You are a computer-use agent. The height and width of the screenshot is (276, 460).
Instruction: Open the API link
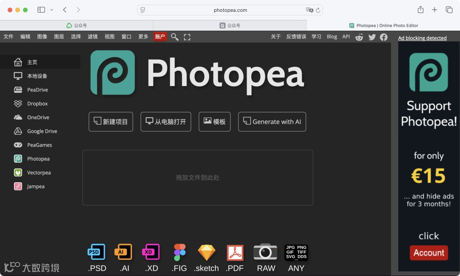(x=346, y=37)
